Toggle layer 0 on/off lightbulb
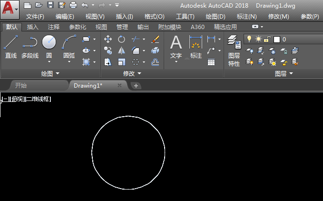323x201 pixels. (249, 39)
